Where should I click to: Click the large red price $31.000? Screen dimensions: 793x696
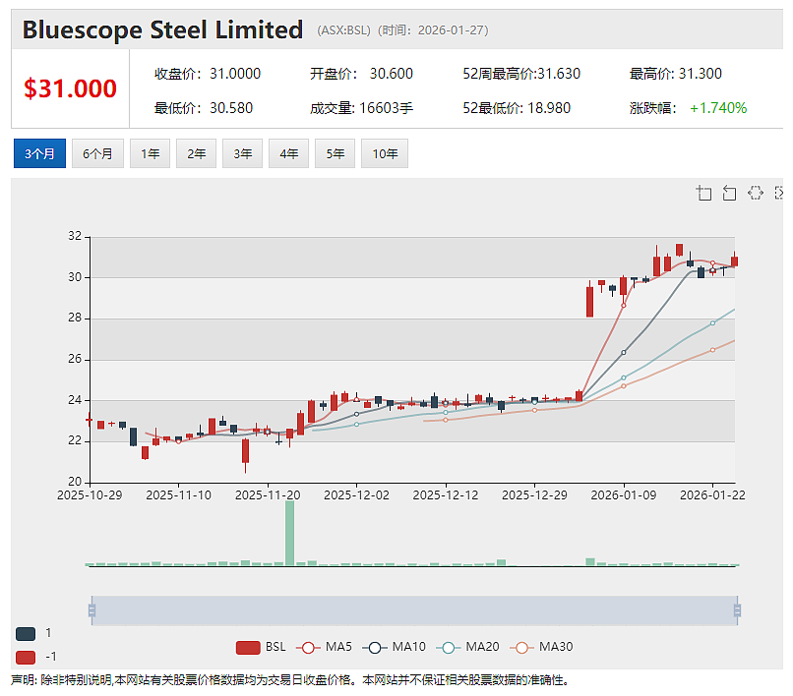(x=70, y=88)
